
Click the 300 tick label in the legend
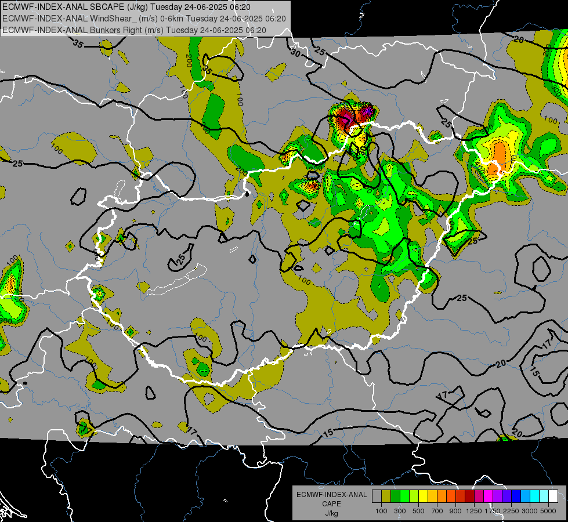[x=400, y=511]
